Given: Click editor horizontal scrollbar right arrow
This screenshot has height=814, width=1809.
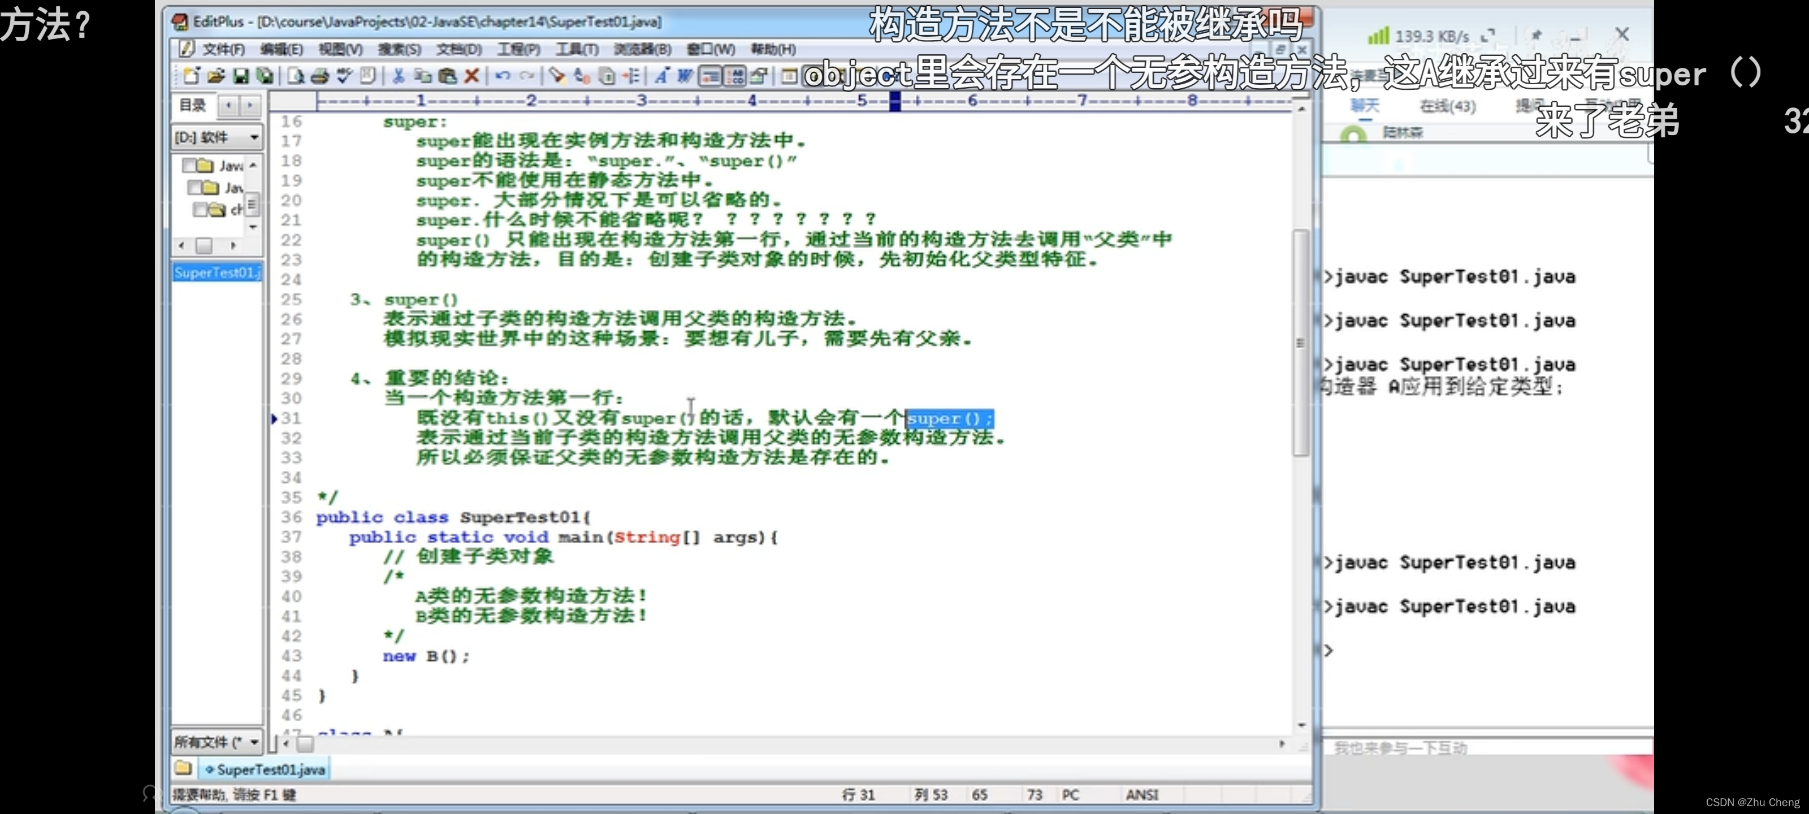Looking at the screenshot, I should (1282, 743).
